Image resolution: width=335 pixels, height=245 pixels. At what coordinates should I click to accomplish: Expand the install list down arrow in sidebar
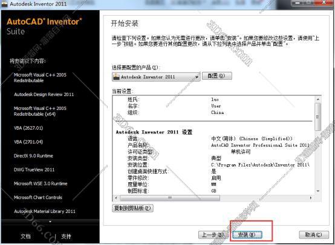(x=50, y=221)
